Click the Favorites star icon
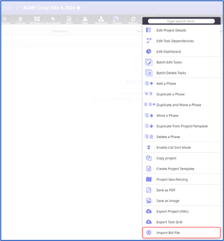 [4, 19]
